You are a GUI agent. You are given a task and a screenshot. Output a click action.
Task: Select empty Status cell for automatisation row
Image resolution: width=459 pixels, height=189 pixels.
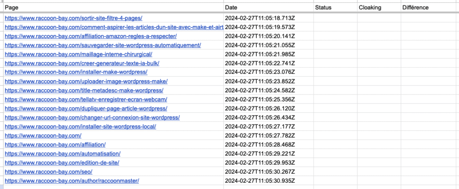[x=335, y=154]
